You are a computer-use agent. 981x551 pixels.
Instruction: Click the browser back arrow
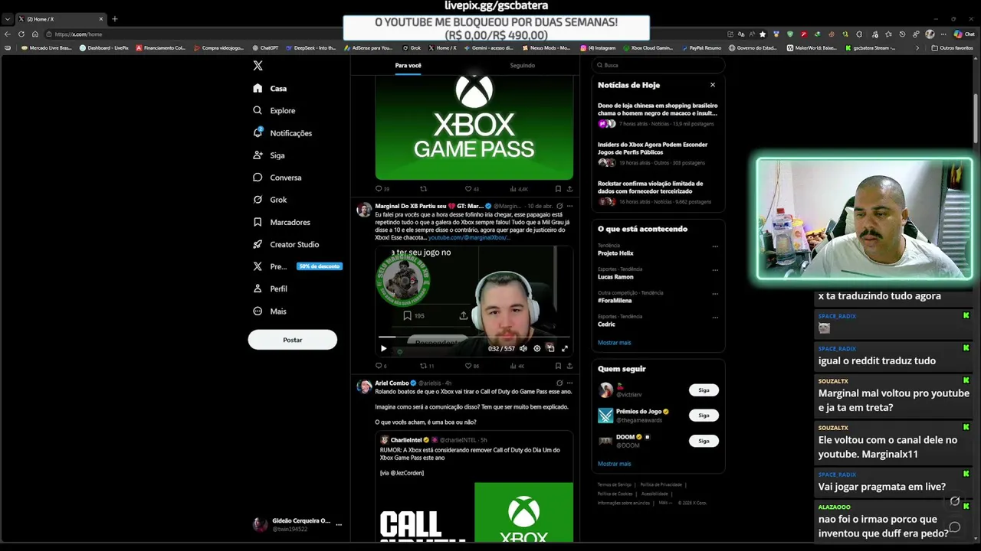pyautogui.click(x=8, y=34)
